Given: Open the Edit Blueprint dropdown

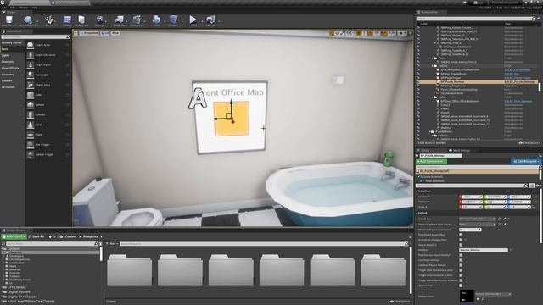Looking at the screenshot, I should (x=526, y=162).
